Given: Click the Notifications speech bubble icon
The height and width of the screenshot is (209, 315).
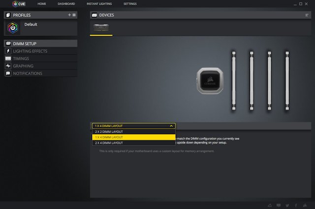Looking at the screenshot, I should (8, 73).
